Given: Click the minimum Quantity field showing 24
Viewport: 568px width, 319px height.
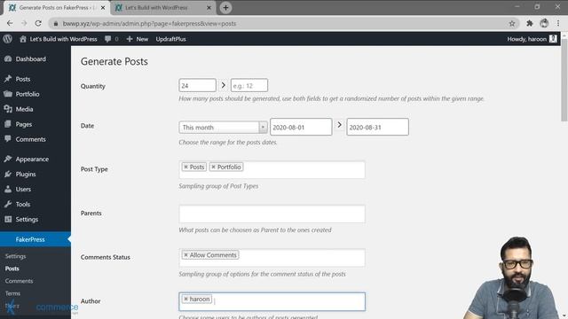Looking at the screenshot, I should 197,85.
